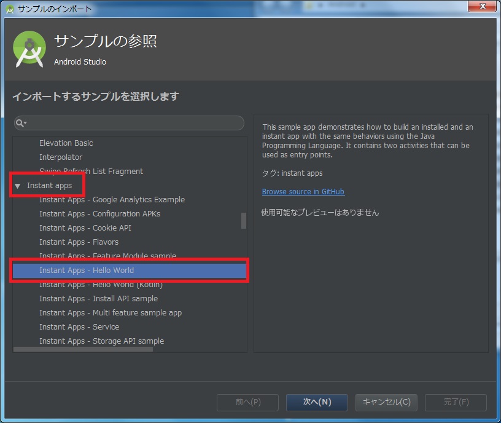Select Instant Apps - Configuration APKs
The height and width of the screenshot is (423, 501).
tap(99, 214)
